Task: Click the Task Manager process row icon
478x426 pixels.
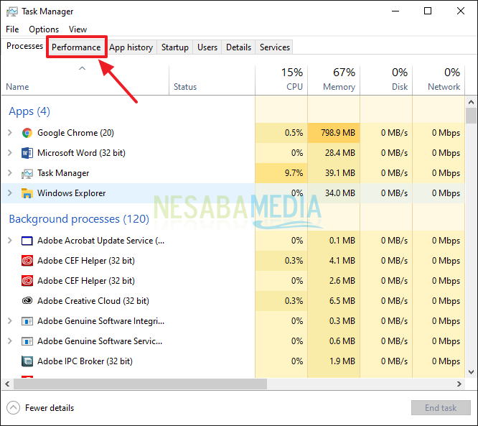Action: pyautogui.click(x=27, y=173)
